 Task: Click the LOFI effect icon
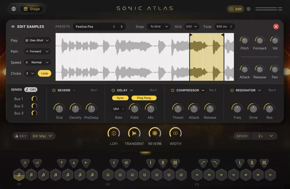click(114, 133)
